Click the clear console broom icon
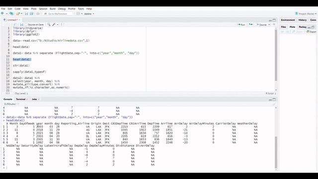Viewport: 318px width, 179px height. tap(274, 104)
